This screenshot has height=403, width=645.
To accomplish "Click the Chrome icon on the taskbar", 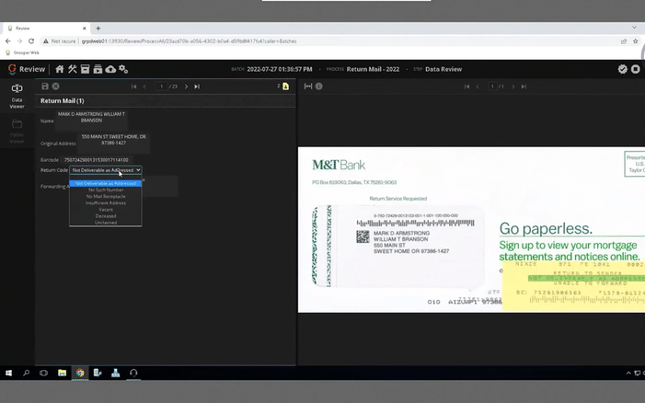I will click(80, 373).
